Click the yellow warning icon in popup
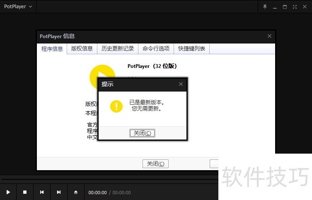This screenshot has height=200, width=312. pyautogui.click(x=116, y=106)
